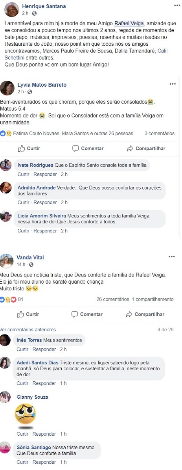Click Compartilhar on Lyvia Matos Barreto's post
Viewport: 182px width, 470px height.
click(146, 149)
